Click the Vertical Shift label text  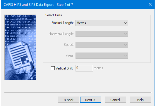[x=64, y=68]
